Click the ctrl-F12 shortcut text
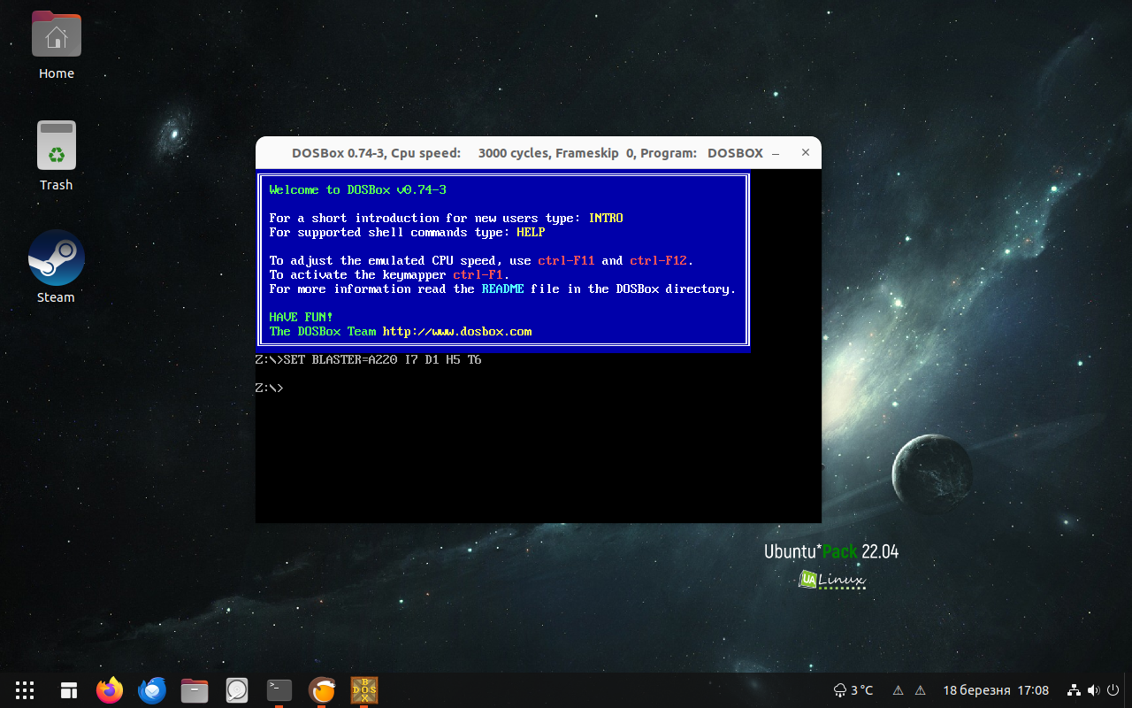The height and width of the screenshot is (708, 1132). point(659,260)
